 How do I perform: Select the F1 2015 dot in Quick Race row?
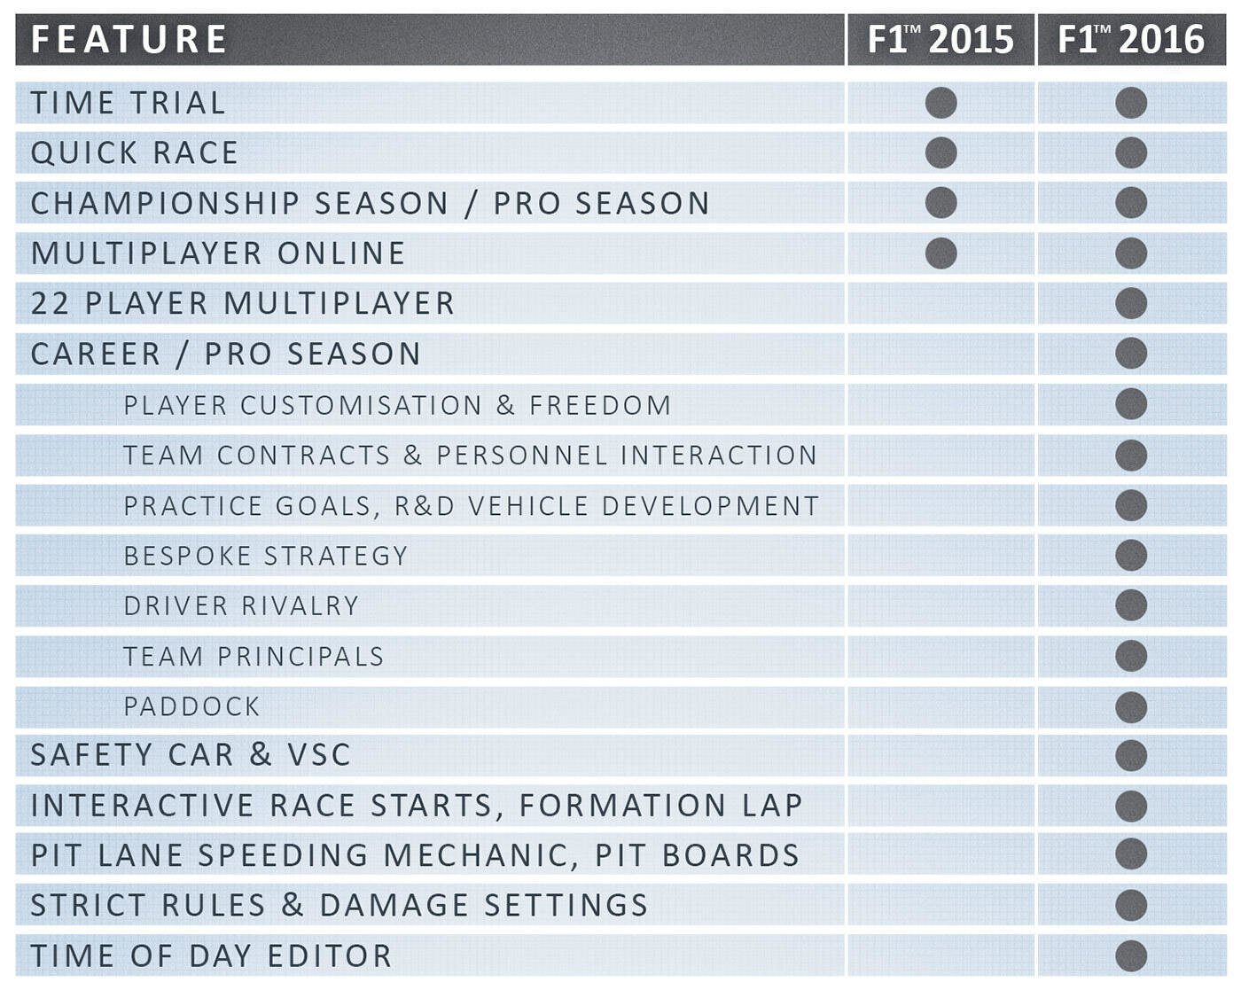[941, 152]
